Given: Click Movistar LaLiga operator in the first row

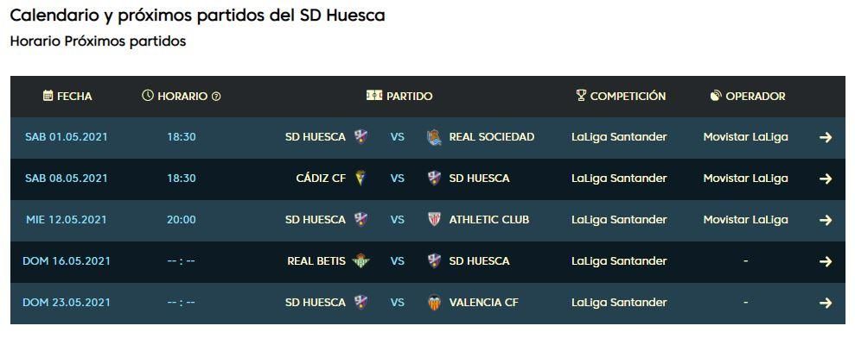Looking at the screenshot, I should (745, 137).
